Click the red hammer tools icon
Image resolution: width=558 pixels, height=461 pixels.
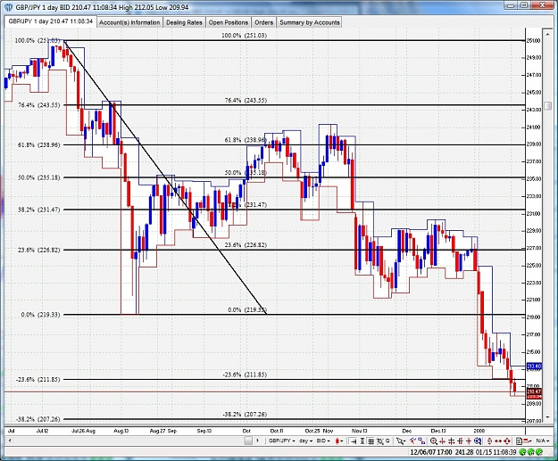point(412,441)
